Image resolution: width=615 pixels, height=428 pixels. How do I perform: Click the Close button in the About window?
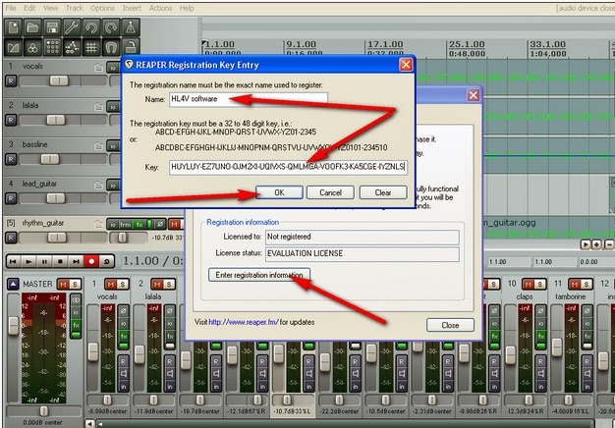(450, 325)
